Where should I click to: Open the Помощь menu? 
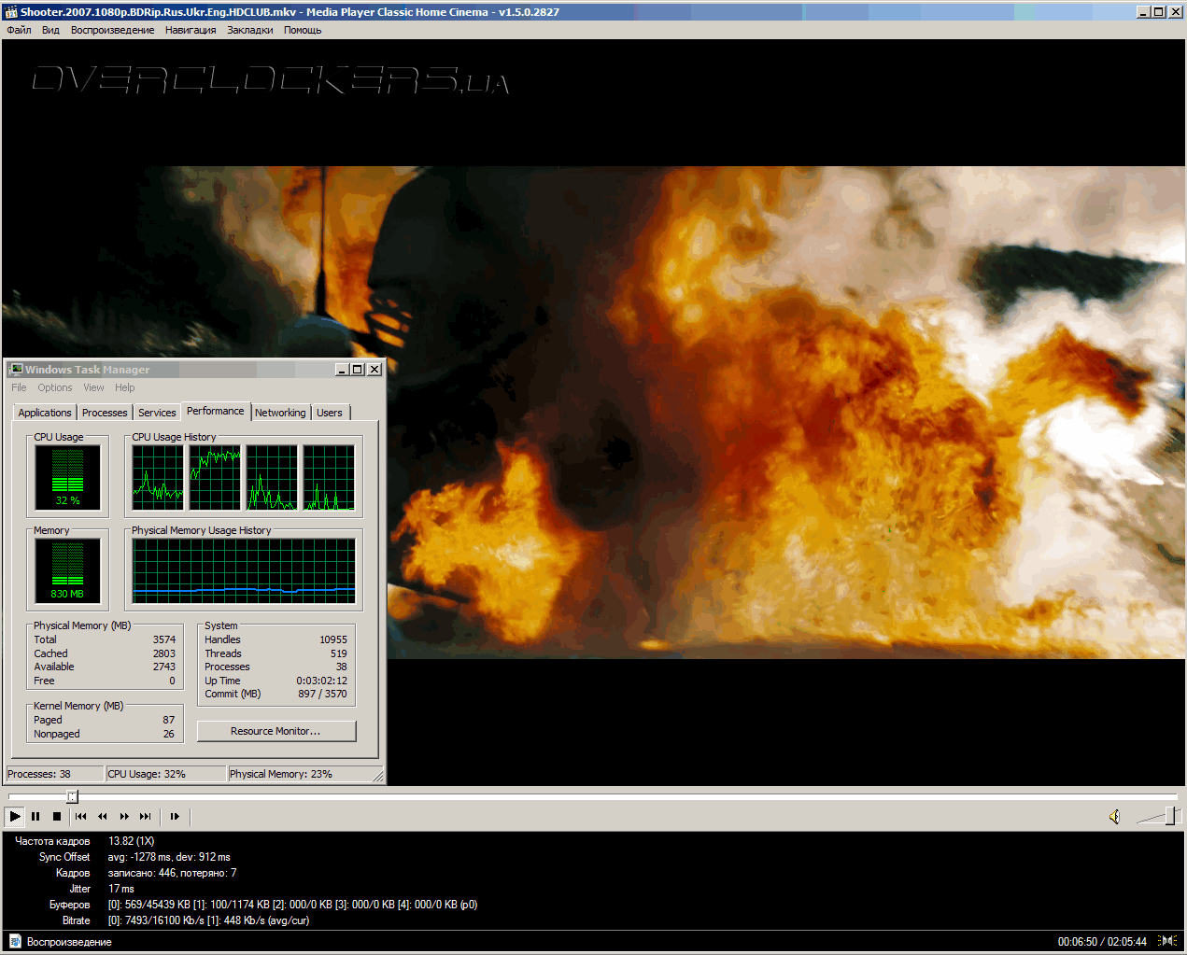coord(303,30)
